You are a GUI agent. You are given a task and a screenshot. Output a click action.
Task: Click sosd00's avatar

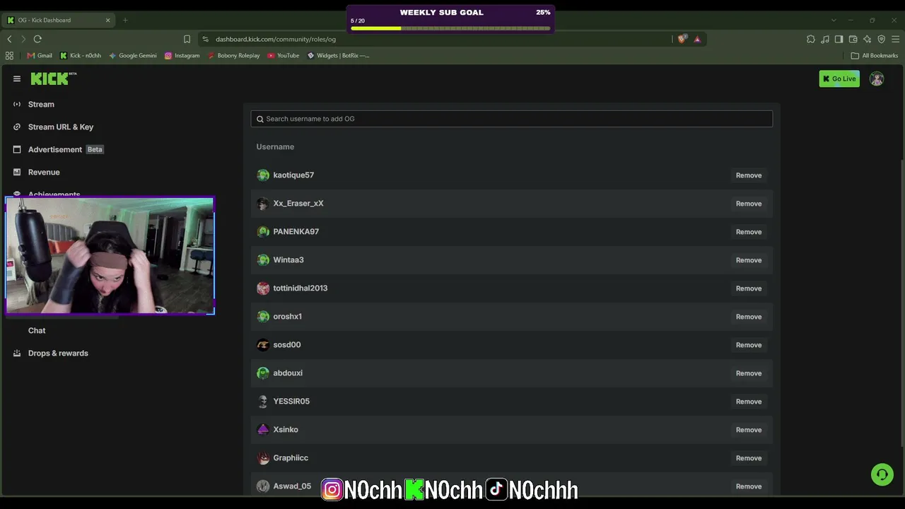(x=263, y=345)
